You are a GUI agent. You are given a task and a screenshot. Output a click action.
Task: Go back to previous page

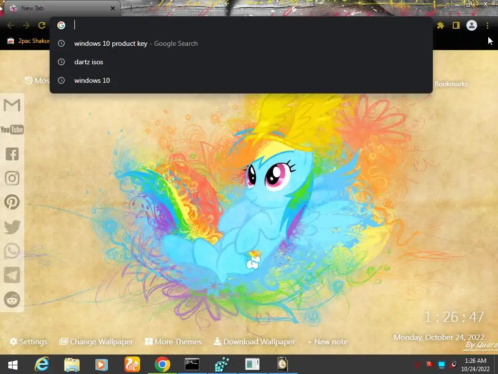tap(11, 25)
